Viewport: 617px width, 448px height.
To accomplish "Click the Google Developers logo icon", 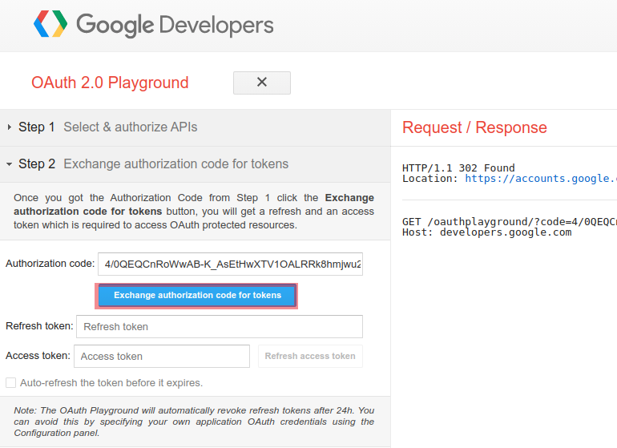I will [x=50, y=24].
